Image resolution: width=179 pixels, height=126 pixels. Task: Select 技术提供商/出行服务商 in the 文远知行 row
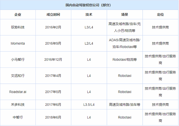pos(160,76)
